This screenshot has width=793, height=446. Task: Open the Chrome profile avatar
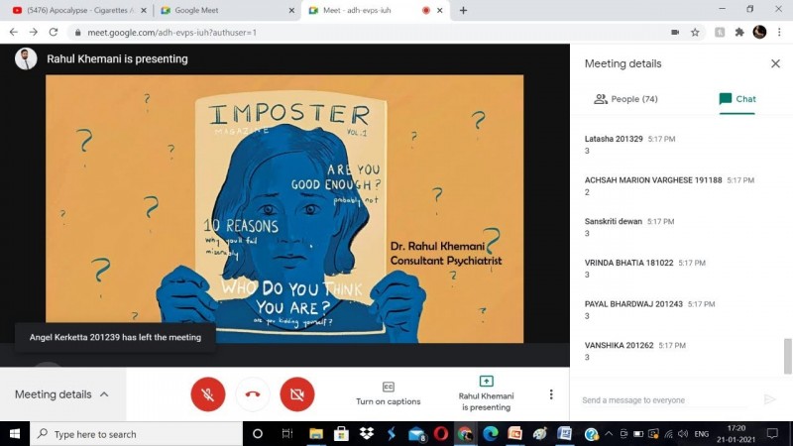tap(759, 32)
